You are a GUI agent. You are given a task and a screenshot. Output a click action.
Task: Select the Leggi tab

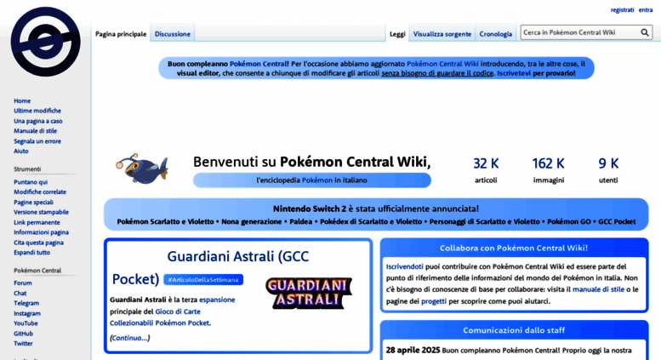tap(397, 34)
